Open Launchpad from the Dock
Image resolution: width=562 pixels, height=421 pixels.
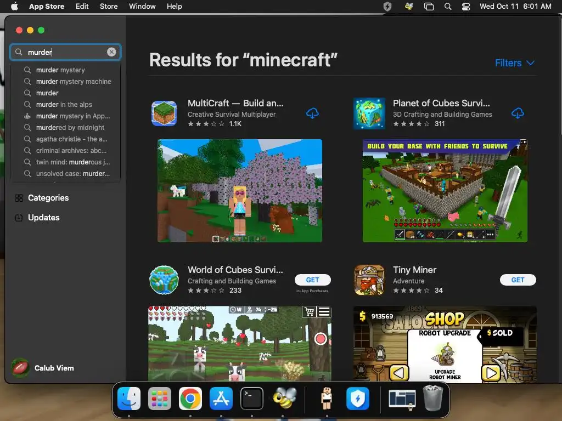point(160,399)
